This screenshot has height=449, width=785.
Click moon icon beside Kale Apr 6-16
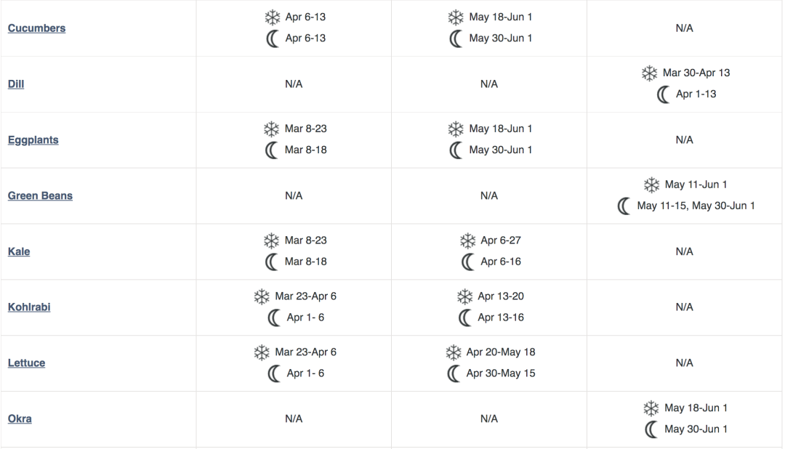point(467,262)
